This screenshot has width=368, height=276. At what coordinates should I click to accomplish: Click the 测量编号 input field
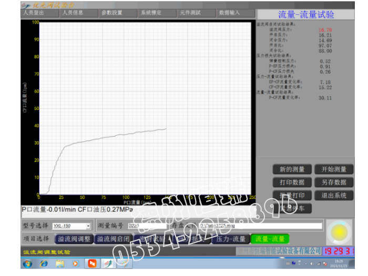(x=144, y=226)
